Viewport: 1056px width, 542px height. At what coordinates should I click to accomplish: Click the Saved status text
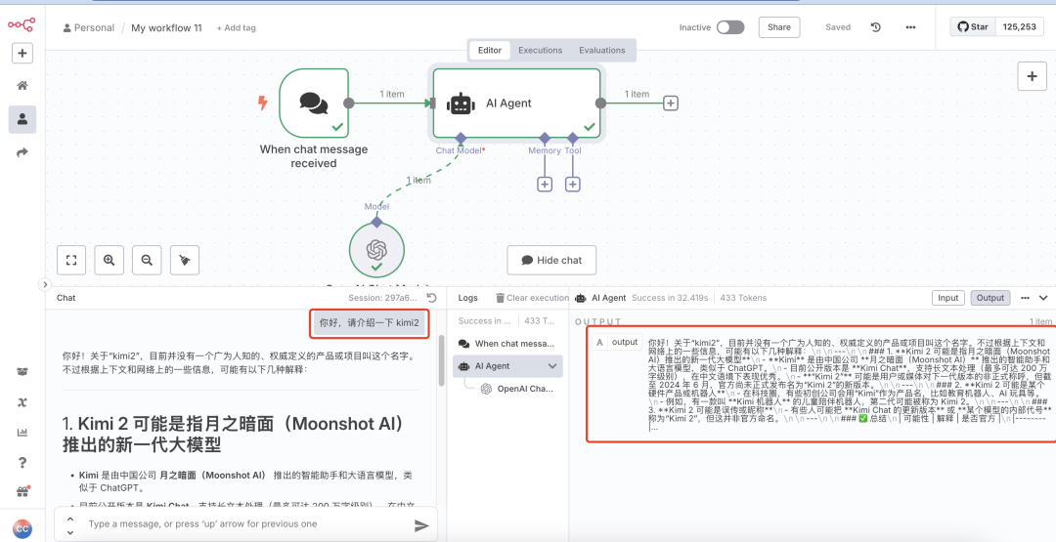click(838, 27)
